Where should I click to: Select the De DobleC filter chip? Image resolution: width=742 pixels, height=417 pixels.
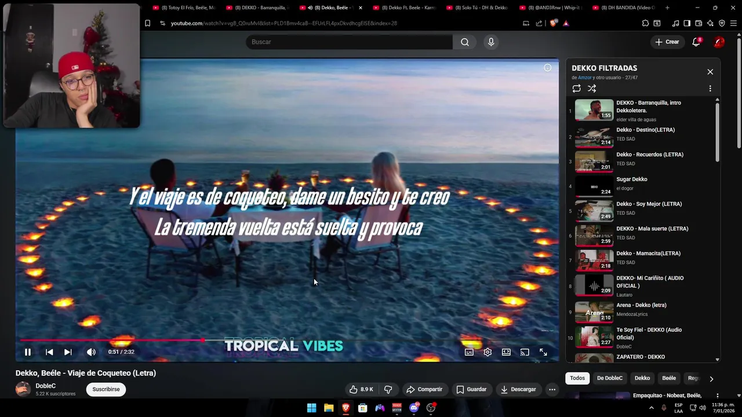(x=610, y=378)
